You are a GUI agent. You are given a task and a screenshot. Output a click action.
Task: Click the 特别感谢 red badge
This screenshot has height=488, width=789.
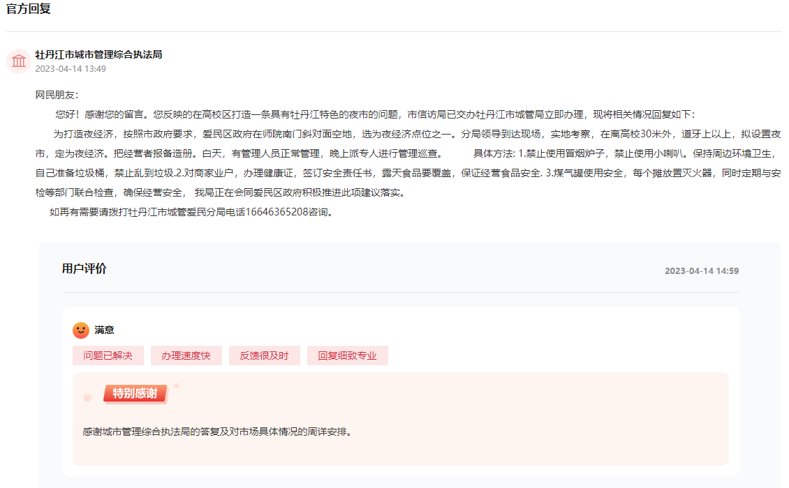[x=135, y=393]
